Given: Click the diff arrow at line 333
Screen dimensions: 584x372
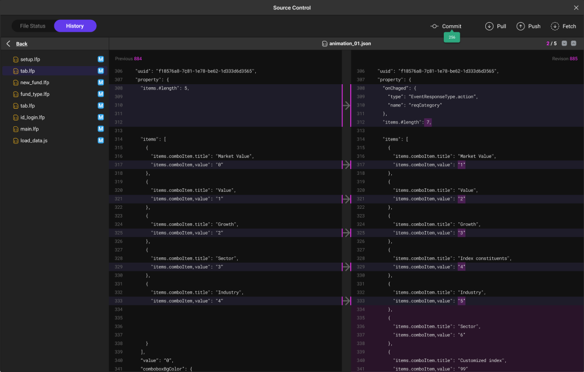Looking at the screenshot, I should pos(346,301).
